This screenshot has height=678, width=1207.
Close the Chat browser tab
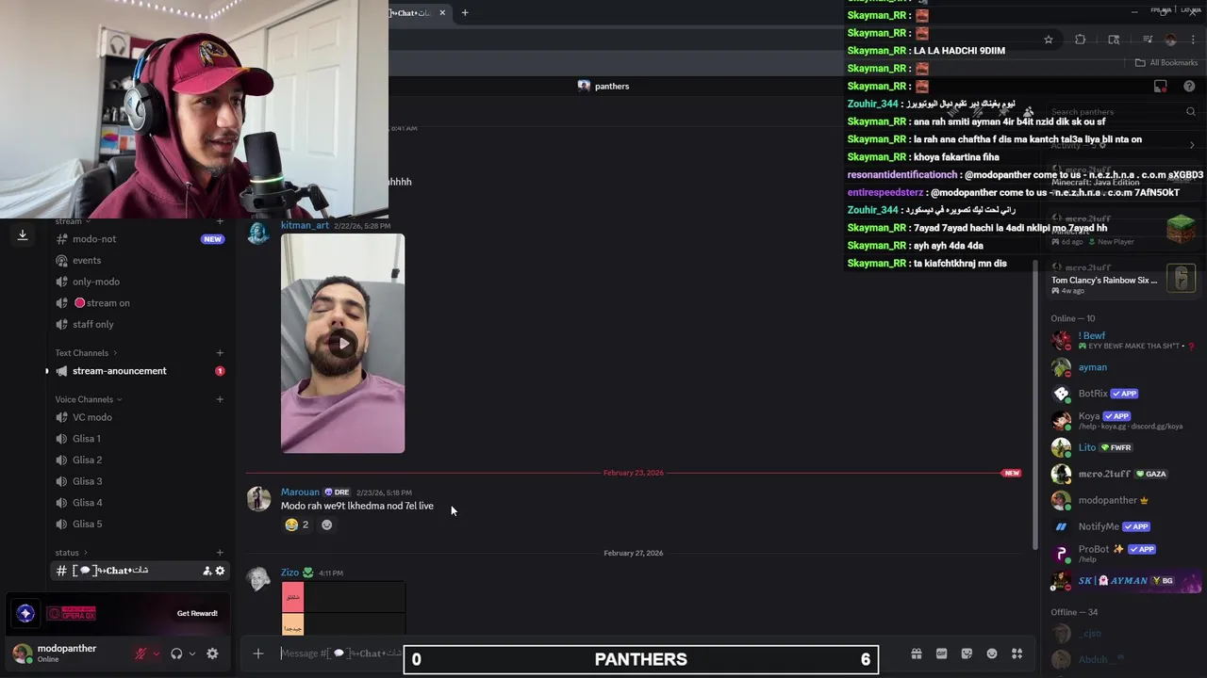442,12
